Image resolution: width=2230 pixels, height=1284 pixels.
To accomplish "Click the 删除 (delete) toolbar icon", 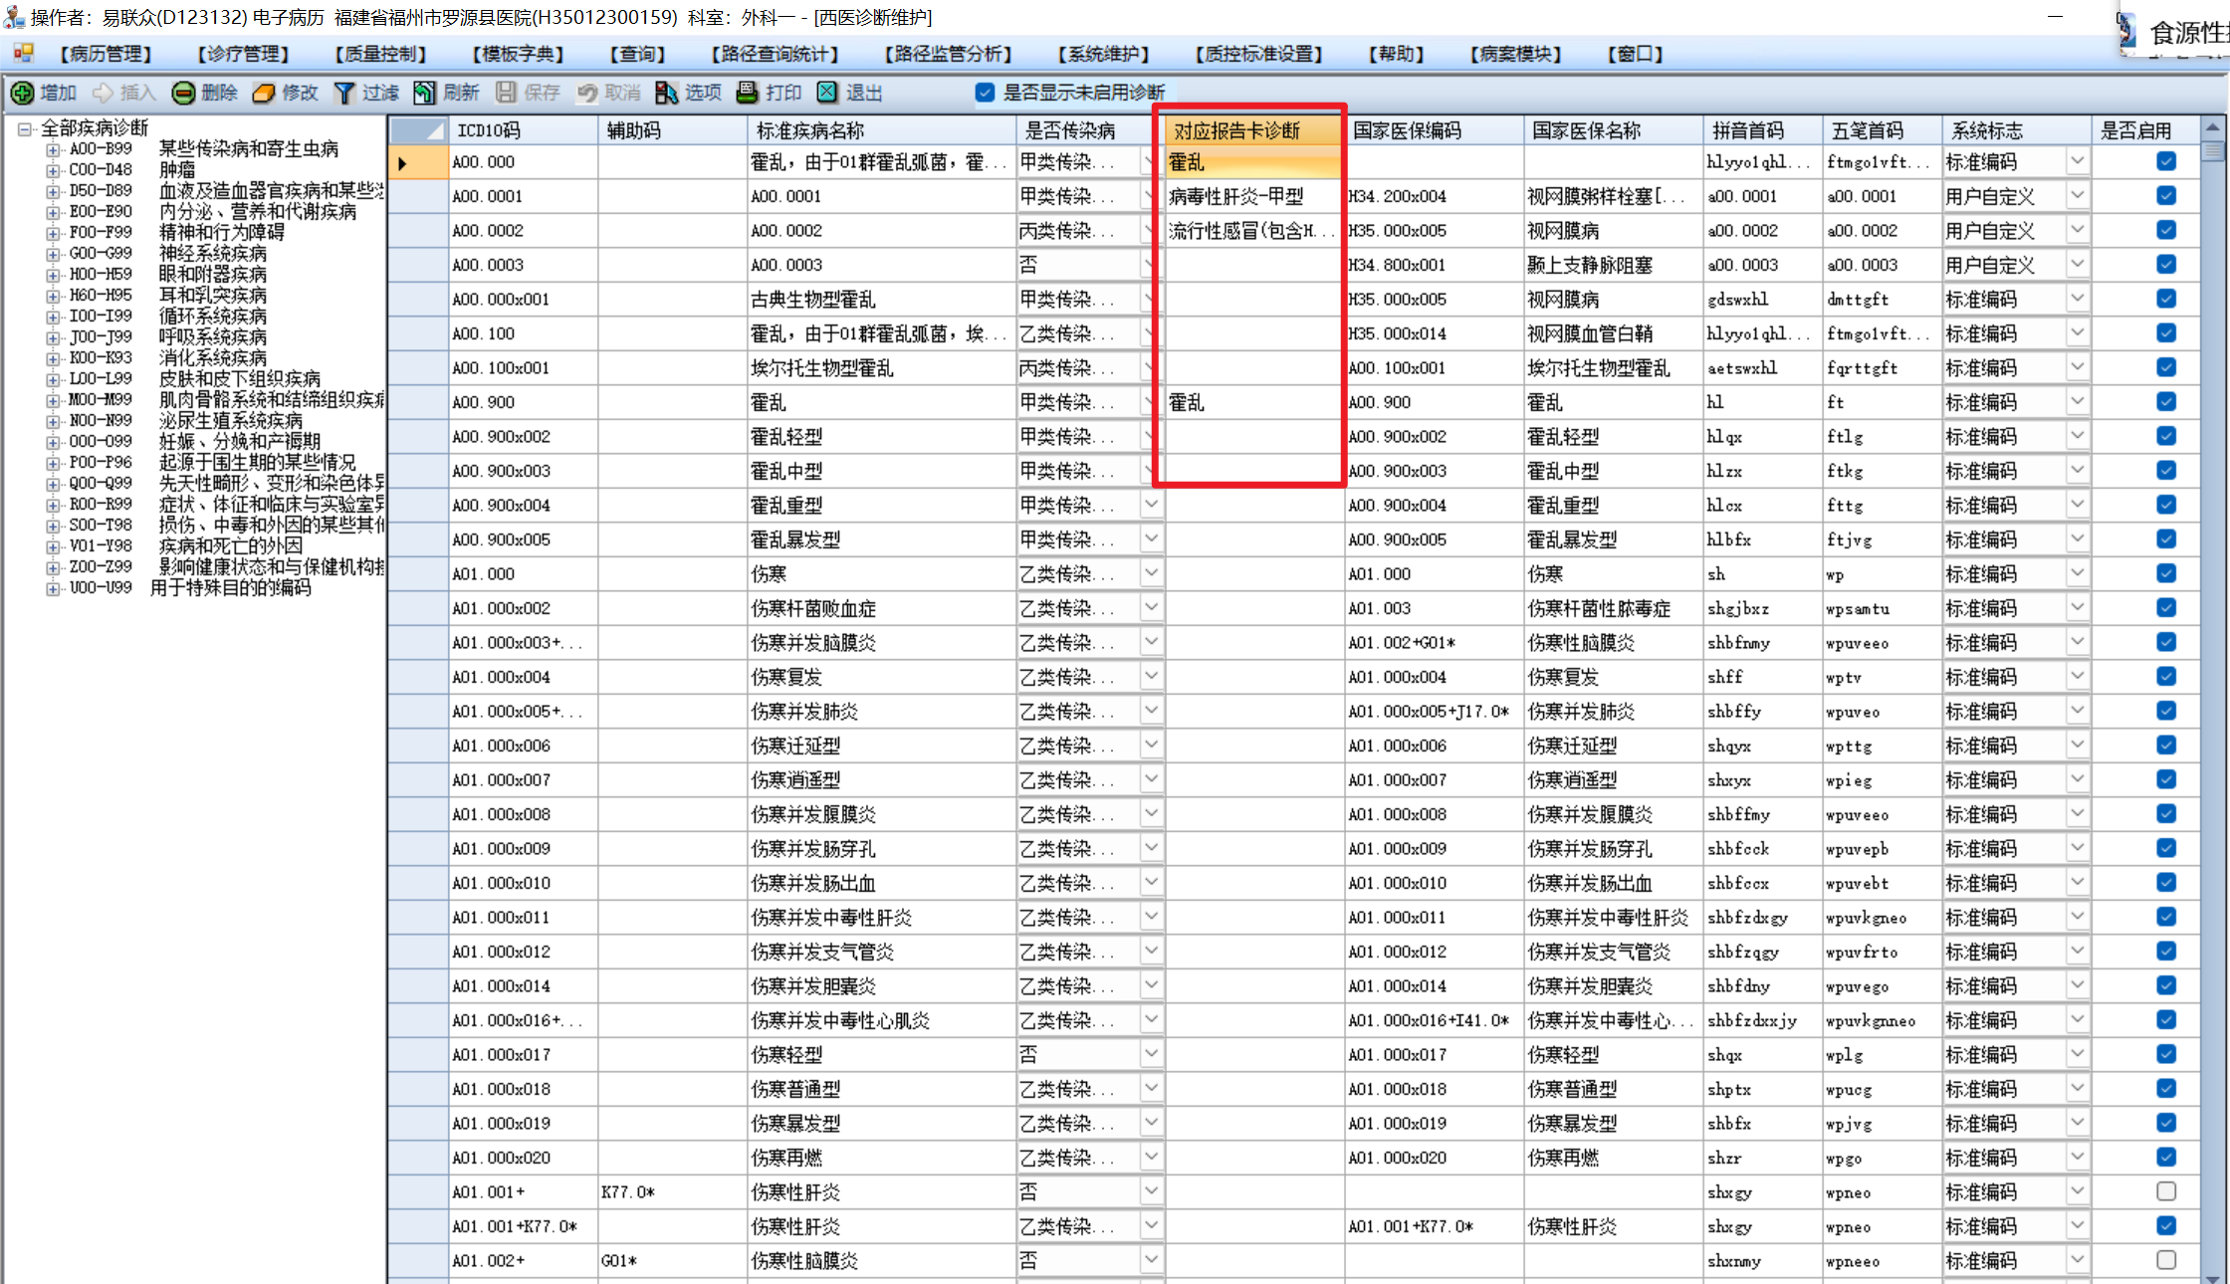I will (183, 93).
